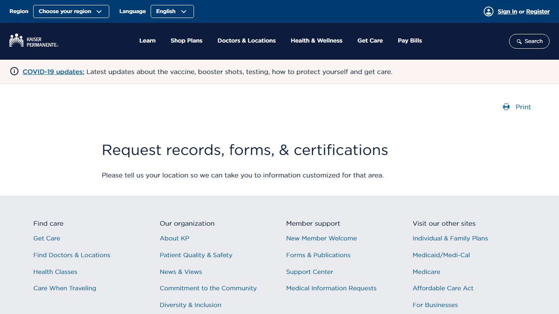Screen dimensions: 559x314
Task: Open Commitment to the Community link
Action: click(x=208, y=288)
